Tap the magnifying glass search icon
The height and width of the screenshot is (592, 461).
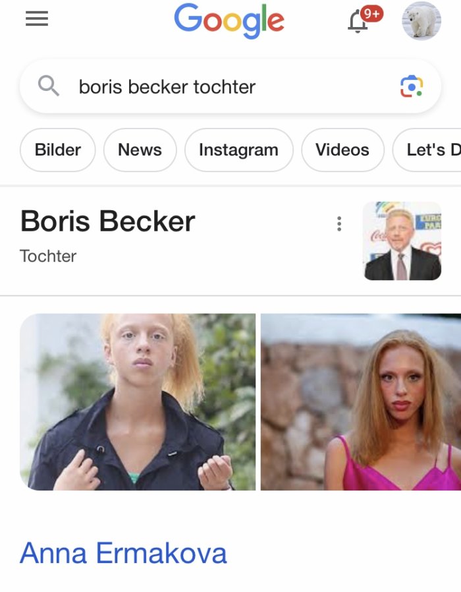(x=48, y=86)
